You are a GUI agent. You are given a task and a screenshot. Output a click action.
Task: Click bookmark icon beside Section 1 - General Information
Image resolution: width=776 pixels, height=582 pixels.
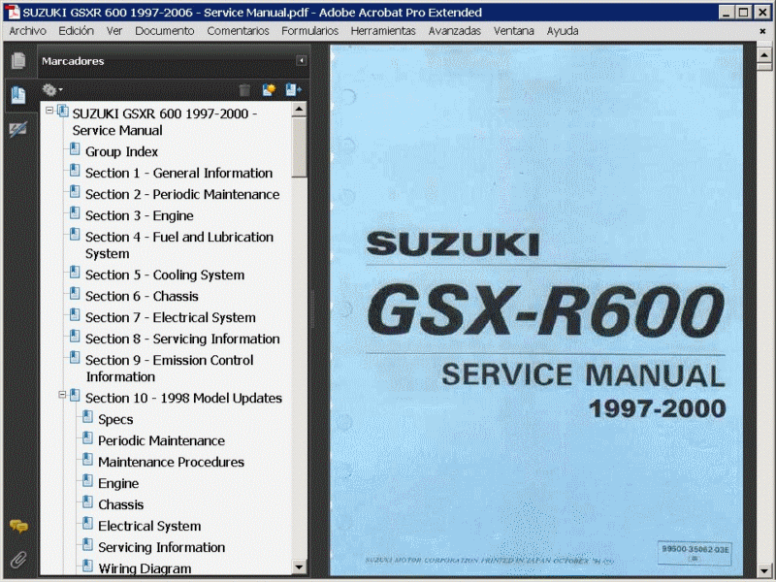pyautogui.click(x=75, y=171)
